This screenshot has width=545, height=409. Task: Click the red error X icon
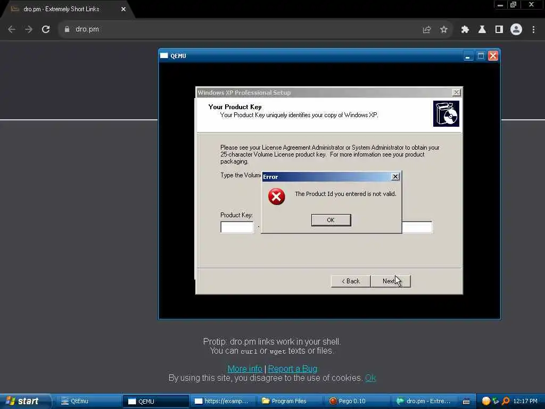click(x=276, y=197)
